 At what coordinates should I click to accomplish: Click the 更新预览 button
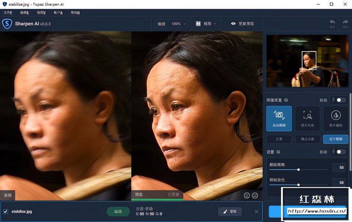242,24
